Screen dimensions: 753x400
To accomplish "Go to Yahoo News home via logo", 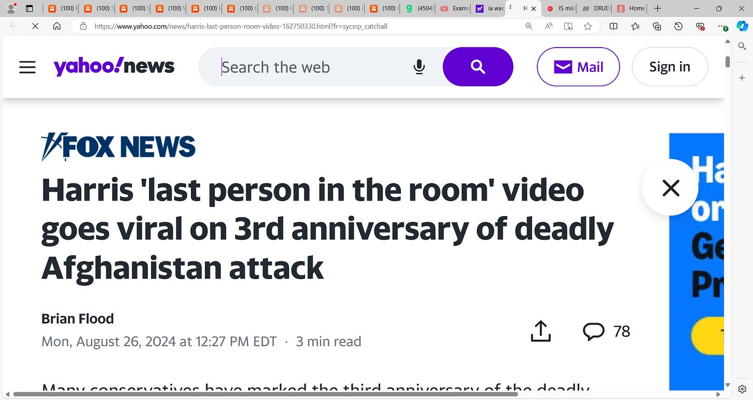I will 114,66.
